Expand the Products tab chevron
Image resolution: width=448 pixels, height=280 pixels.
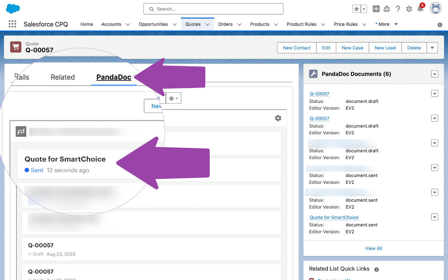[276, 24]
